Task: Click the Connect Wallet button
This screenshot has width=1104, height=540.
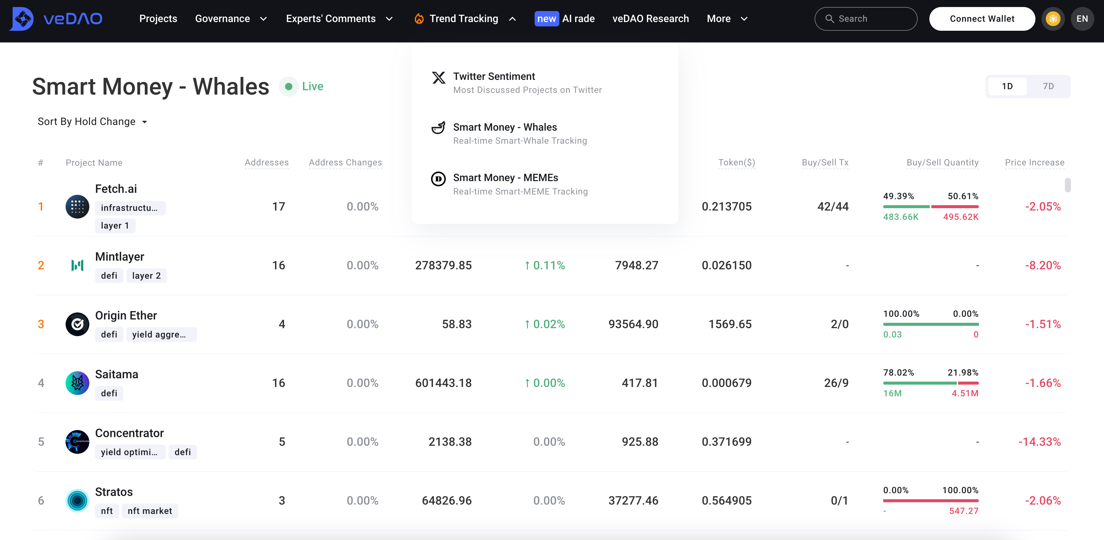Action: [982, 19]
